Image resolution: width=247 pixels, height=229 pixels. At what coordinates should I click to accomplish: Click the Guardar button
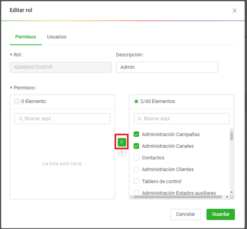(221, 214)
